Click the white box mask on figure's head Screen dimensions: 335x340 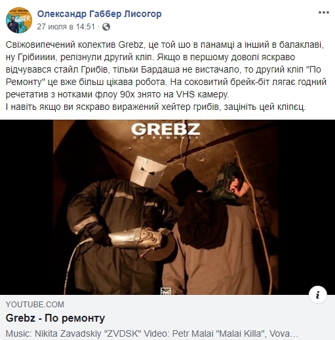(147, 172)
